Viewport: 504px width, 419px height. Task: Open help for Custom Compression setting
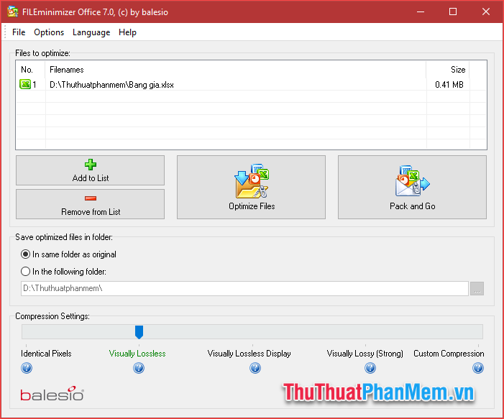(478, 368)
